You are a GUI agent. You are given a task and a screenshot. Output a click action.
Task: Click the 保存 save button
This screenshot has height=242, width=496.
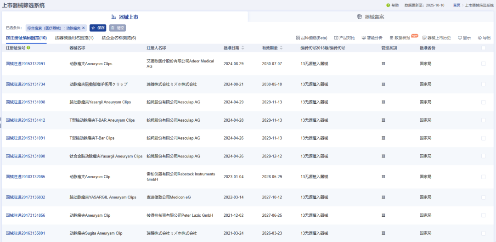pos(98,28)
